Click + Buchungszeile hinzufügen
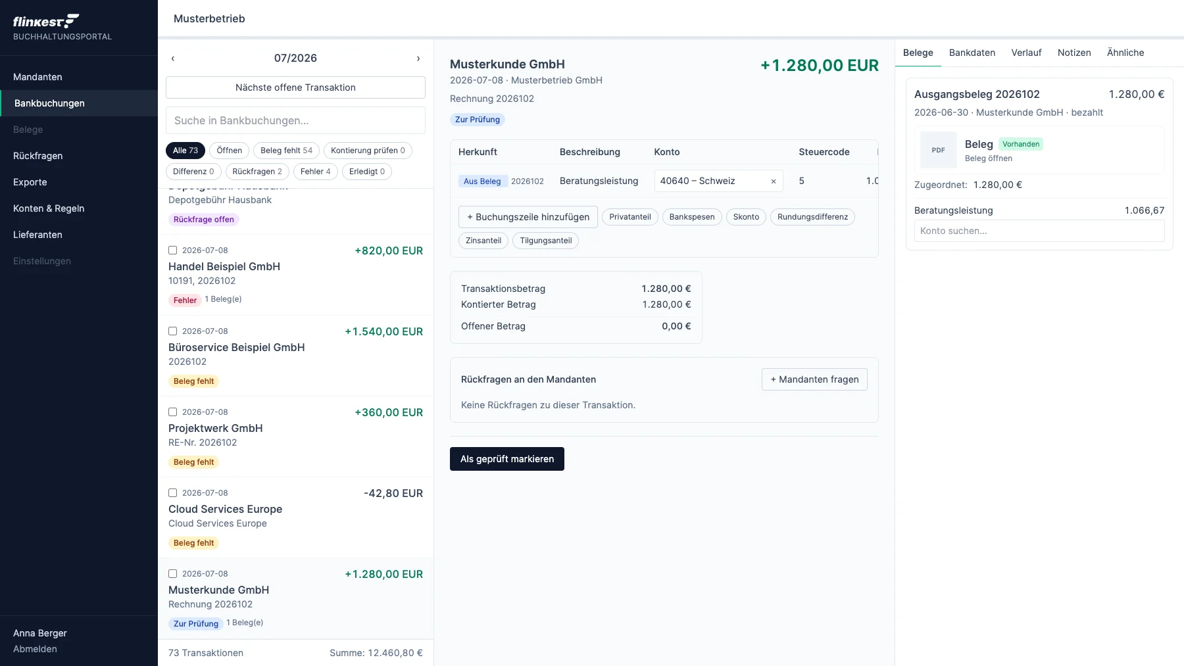Viewport: 1184px width, 666px height. [528, 217]
